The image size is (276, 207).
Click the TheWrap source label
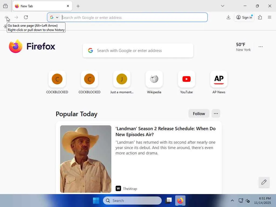(130, 189)
